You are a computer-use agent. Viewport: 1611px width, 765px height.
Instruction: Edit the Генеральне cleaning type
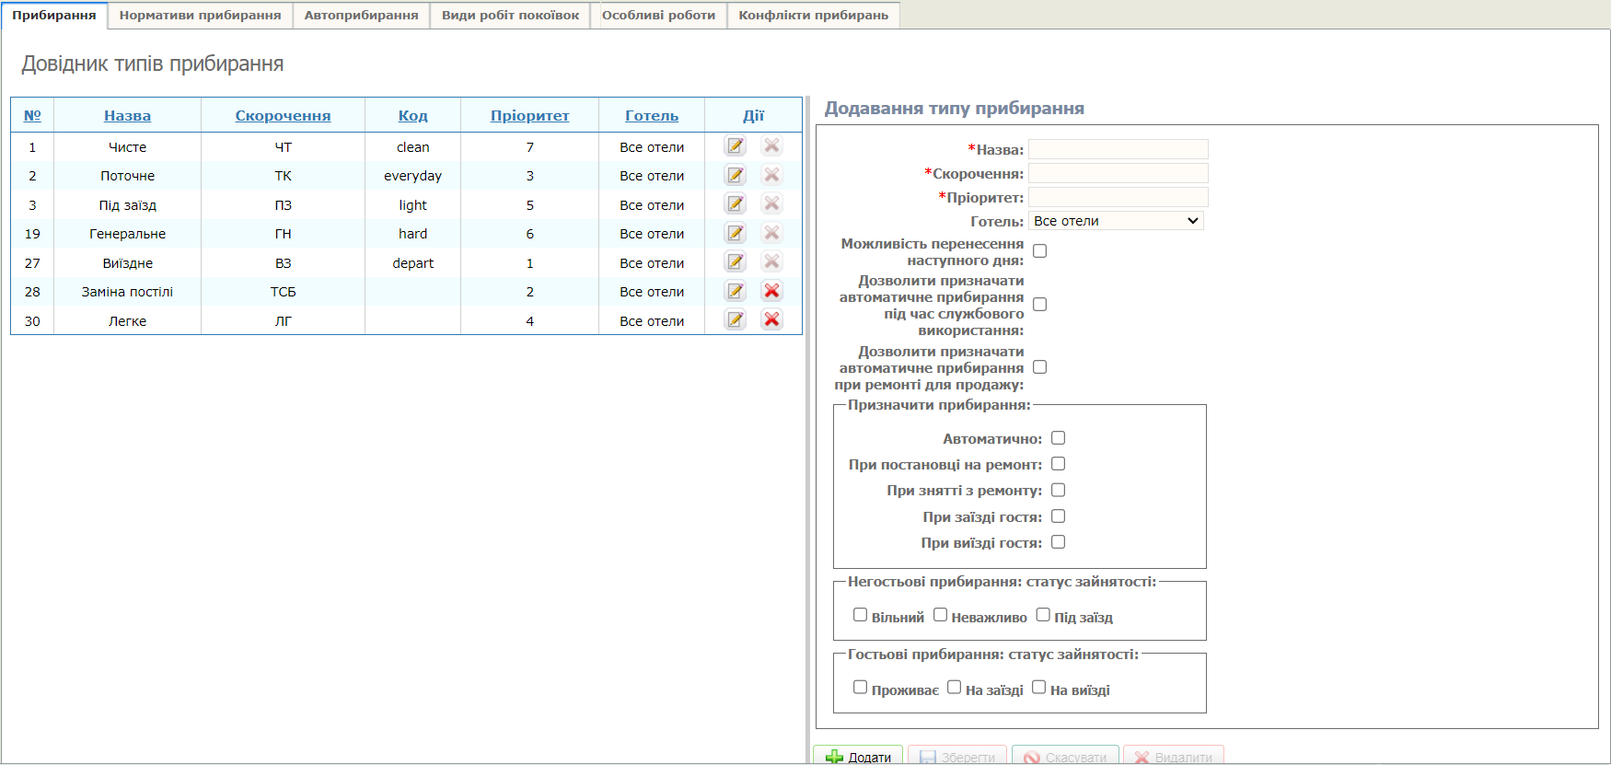[x=735, y=233]
